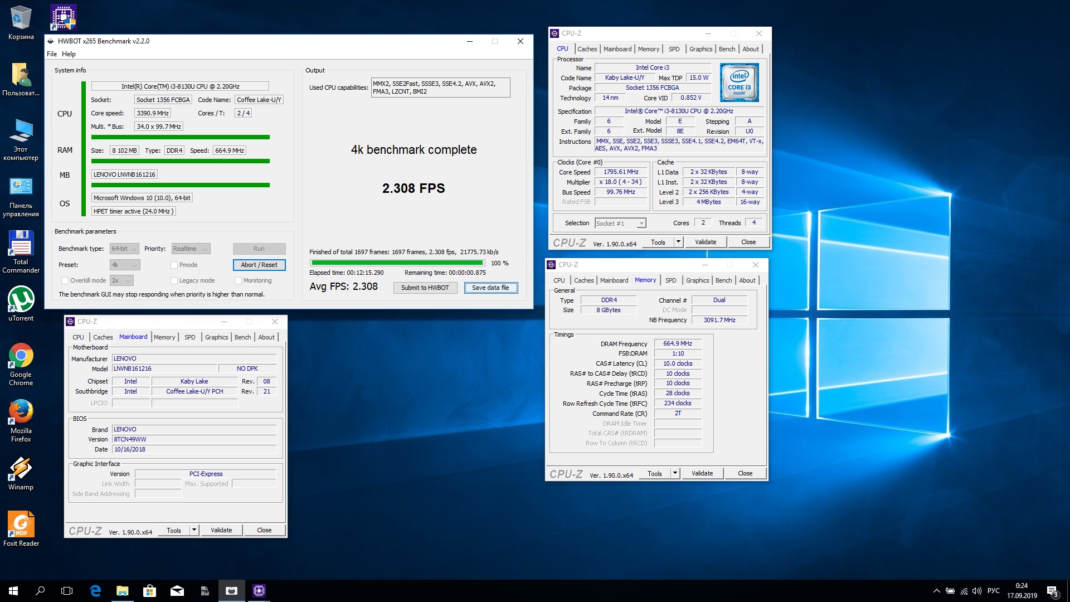Image resolution: width=1070 pixels, height=602 pixels.
Task: Toggle the Legacy mode checkbox
Action: pyautogui.click(x=174, y=280)
